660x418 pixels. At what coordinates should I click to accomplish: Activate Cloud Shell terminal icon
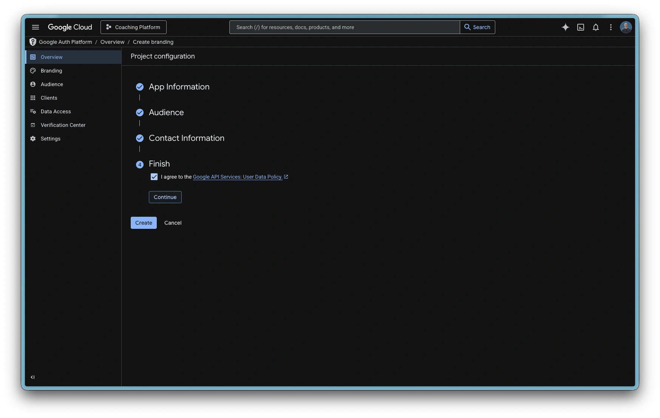(581, 27)
